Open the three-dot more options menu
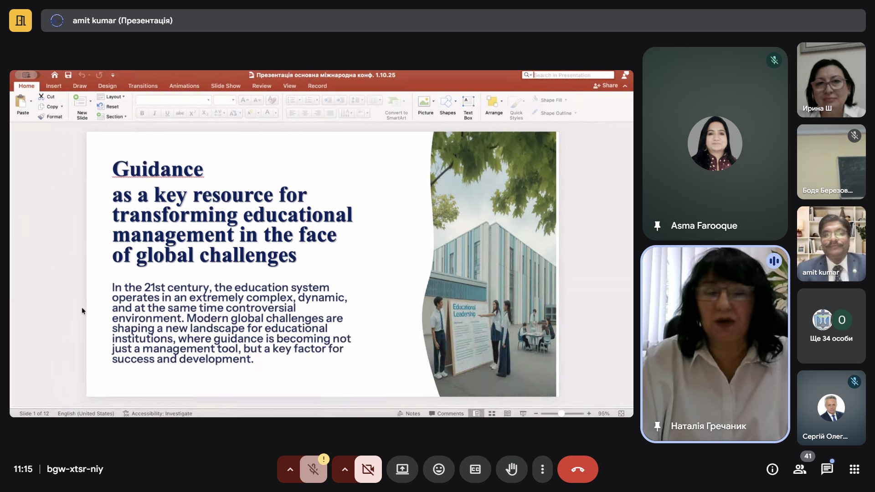 (x=542, y=469)
